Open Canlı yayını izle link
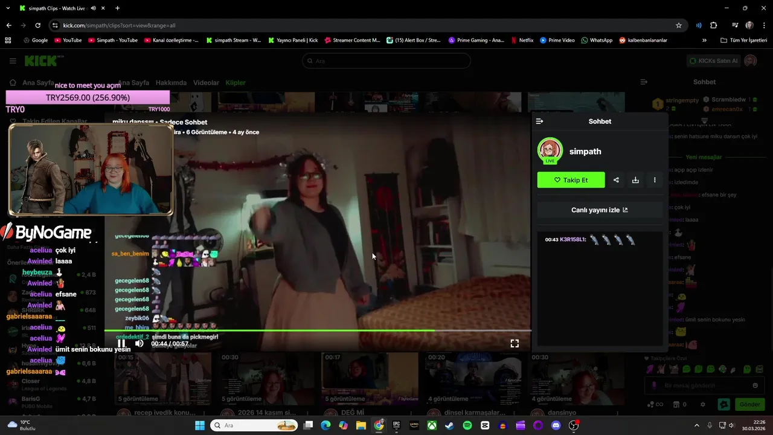The height and width of the screenshot is (435, 773). [600, 210]
